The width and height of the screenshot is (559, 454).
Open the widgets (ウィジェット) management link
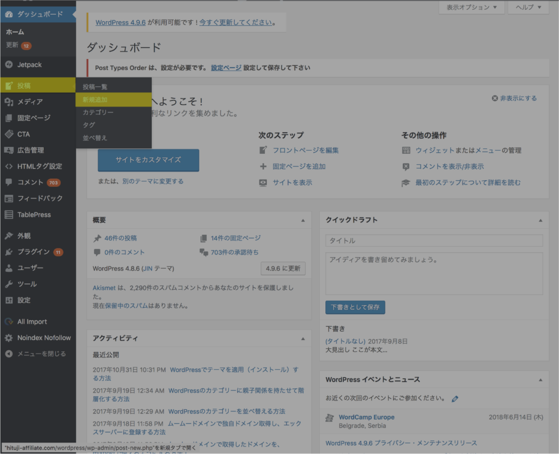tap(435, 151)
